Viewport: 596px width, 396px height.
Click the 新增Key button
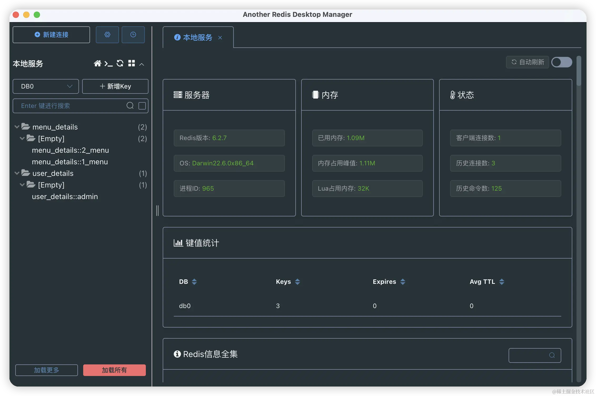[x=115, y=86]
